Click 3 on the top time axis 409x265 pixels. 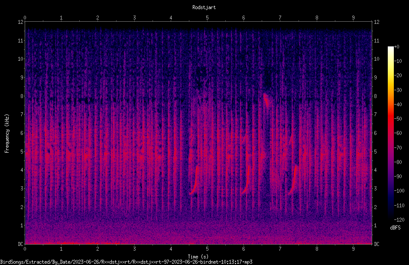134,18
